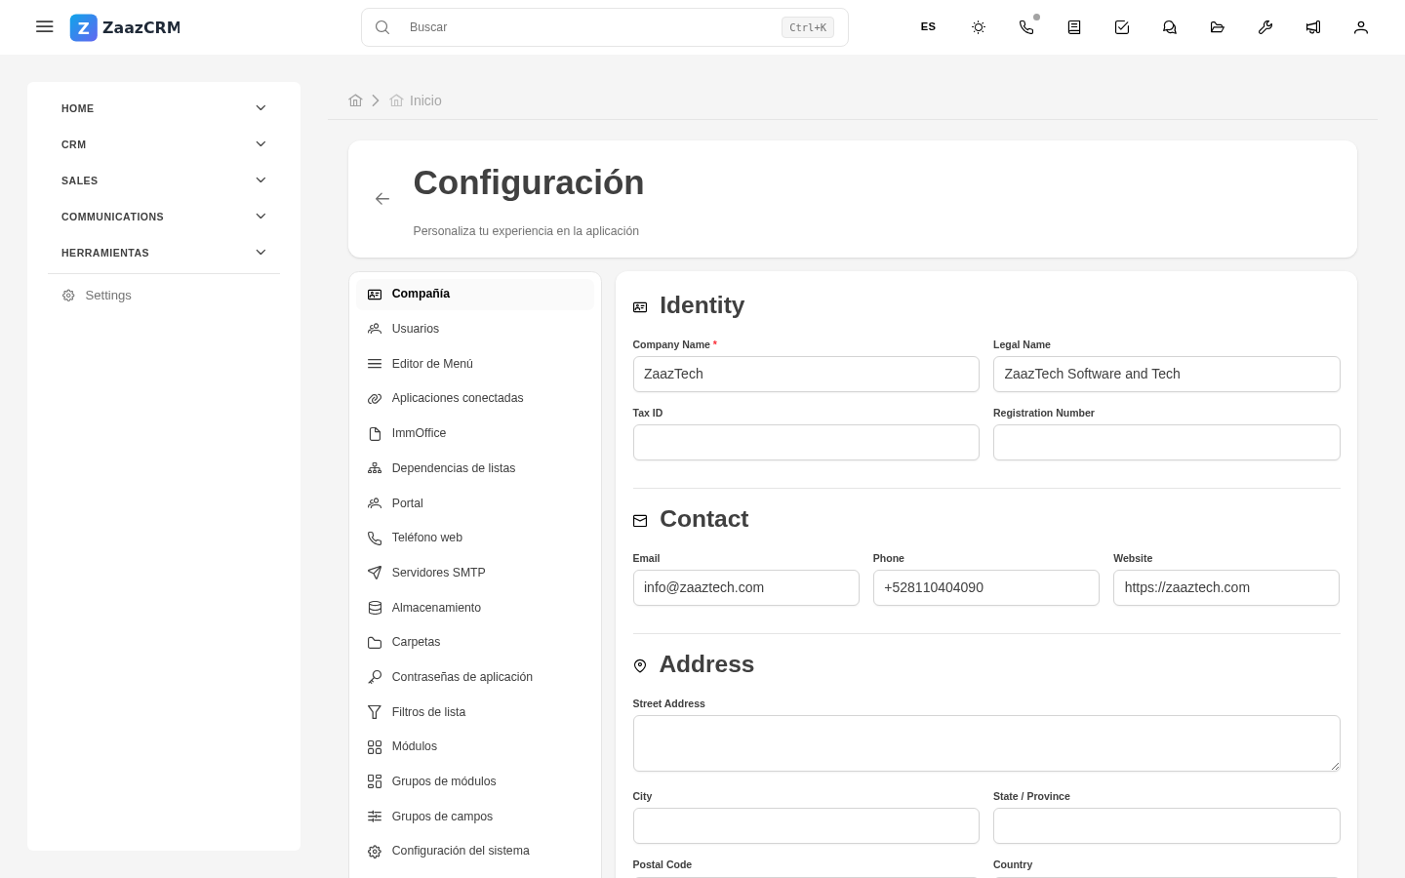The width and height of the screenshot is (1405, 878).
Task: Click the Tax ID field
Action: pos(806,443)
